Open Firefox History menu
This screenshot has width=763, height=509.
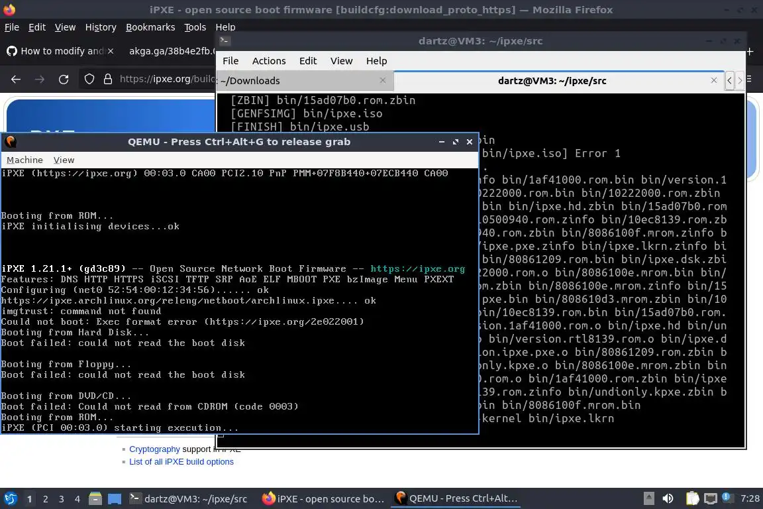pos(101,27)
